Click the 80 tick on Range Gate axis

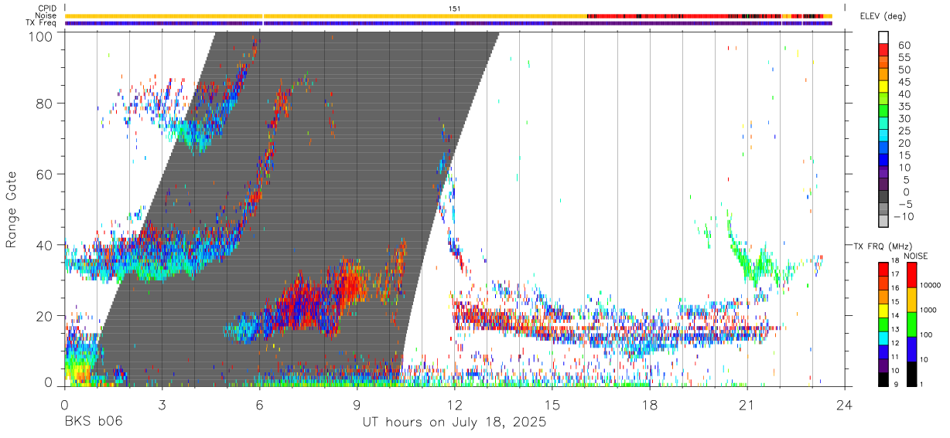44,103
